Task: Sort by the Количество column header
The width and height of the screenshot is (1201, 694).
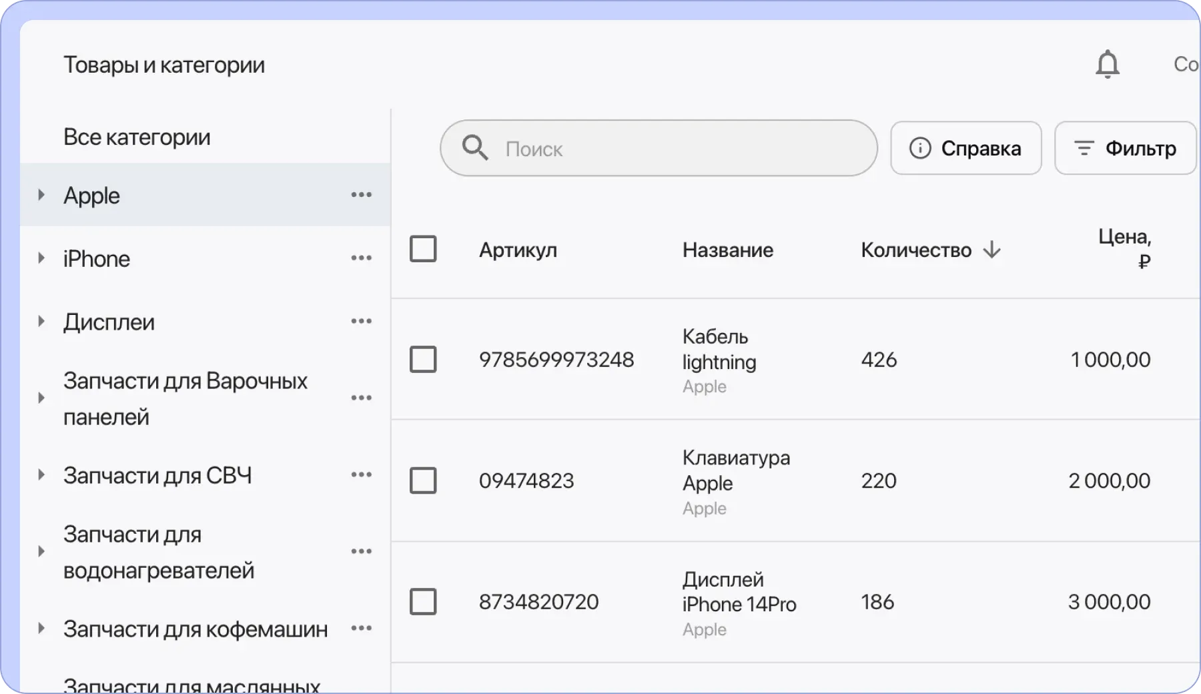Action: (x=916, y=250)
